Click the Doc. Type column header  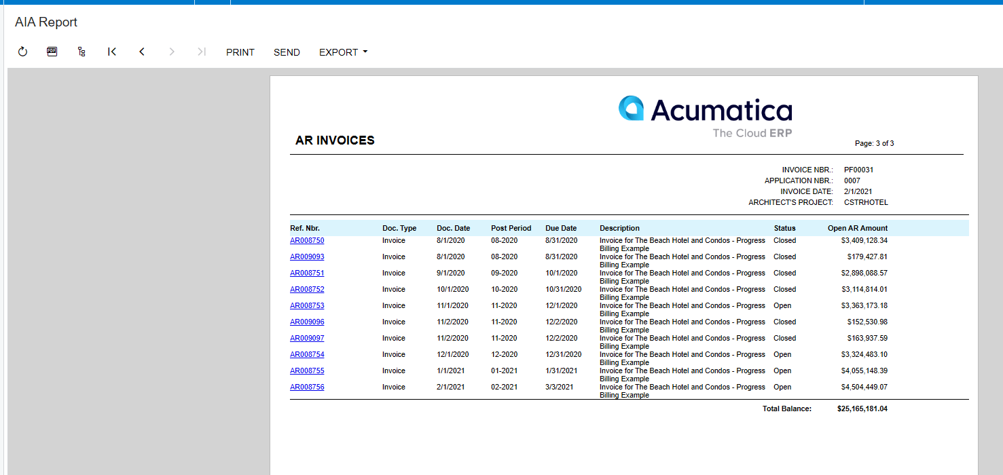[x=399, y=228]
